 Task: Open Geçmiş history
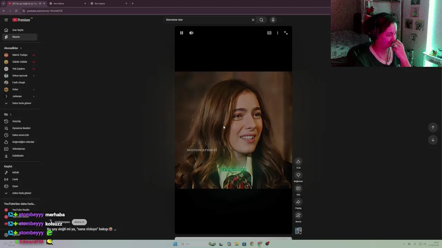[20, 121]
